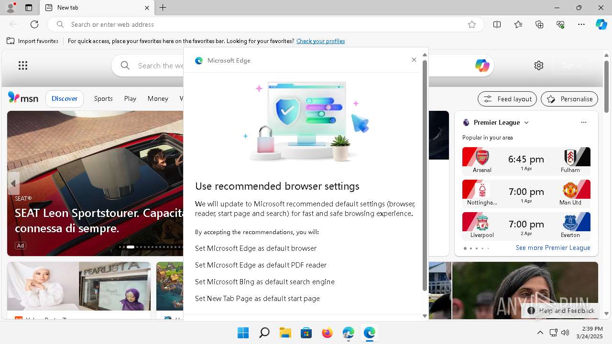Click in the address bar
The width and height of the screenshot is (612, 344).
265,24
